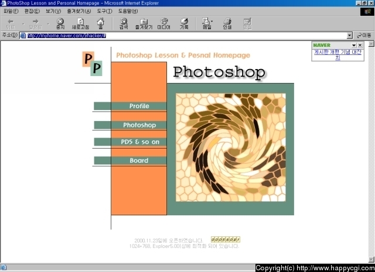The height and width of the screenshot is (272, 375).
Task: Open the 도움말(H) menu
Action: [128, 11]
